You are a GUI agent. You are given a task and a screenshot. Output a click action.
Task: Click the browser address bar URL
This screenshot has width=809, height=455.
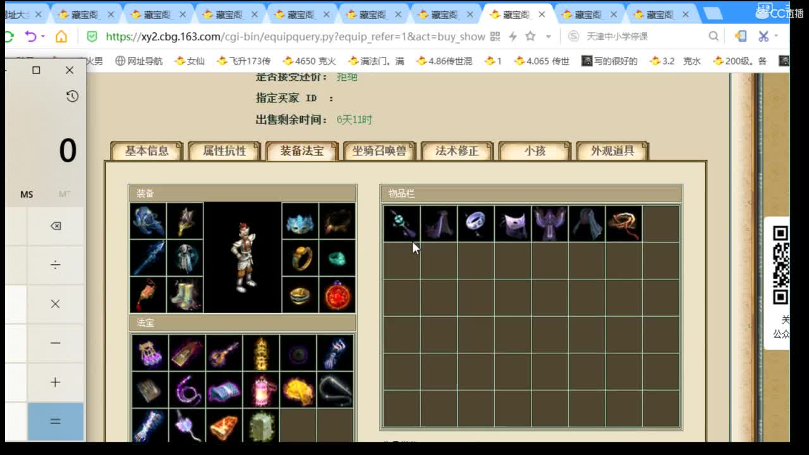295,37
